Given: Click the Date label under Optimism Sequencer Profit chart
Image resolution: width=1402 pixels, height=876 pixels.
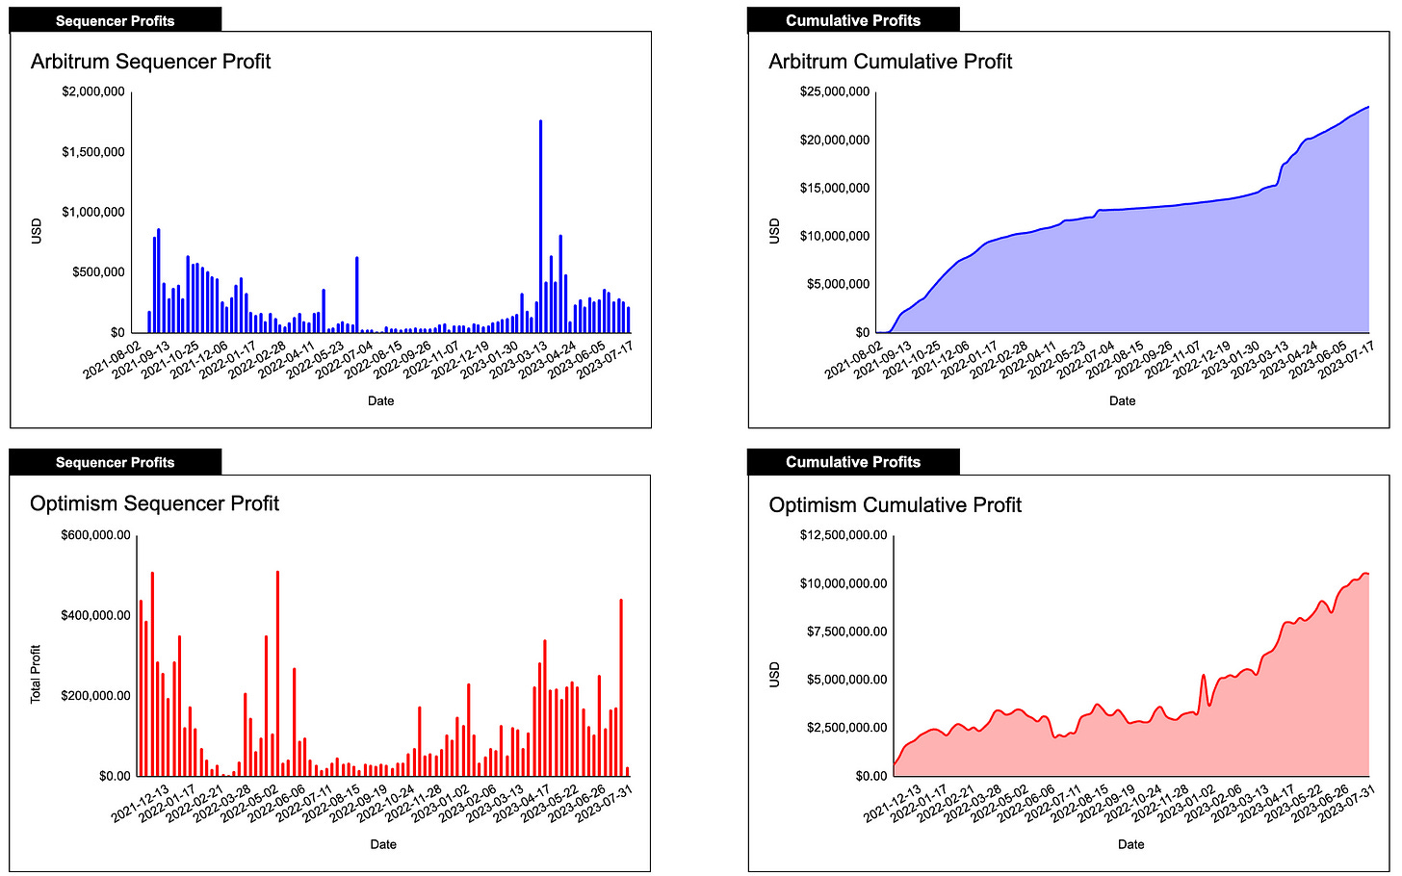Looking at the screenshot, I should (383, 844).
